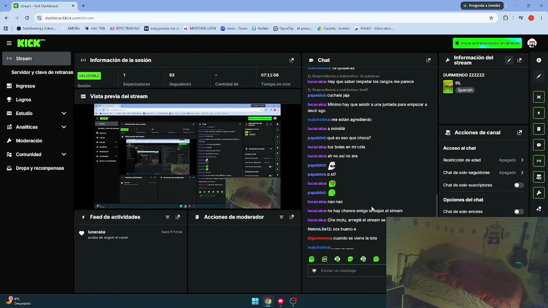Viewport: 548px width, 308px height.
Task: Pop out the Acciones de moderador panel
Action: 292,217
